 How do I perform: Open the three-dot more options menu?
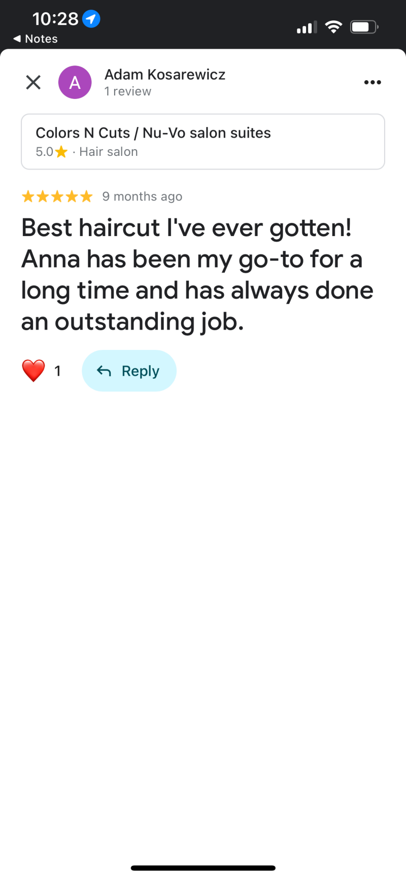coord(373,82)
